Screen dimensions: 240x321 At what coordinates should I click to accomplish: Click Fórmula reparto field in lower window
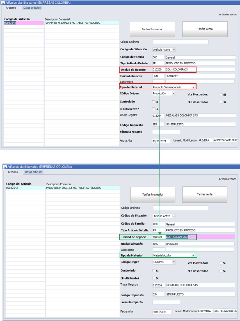[166, 302]
